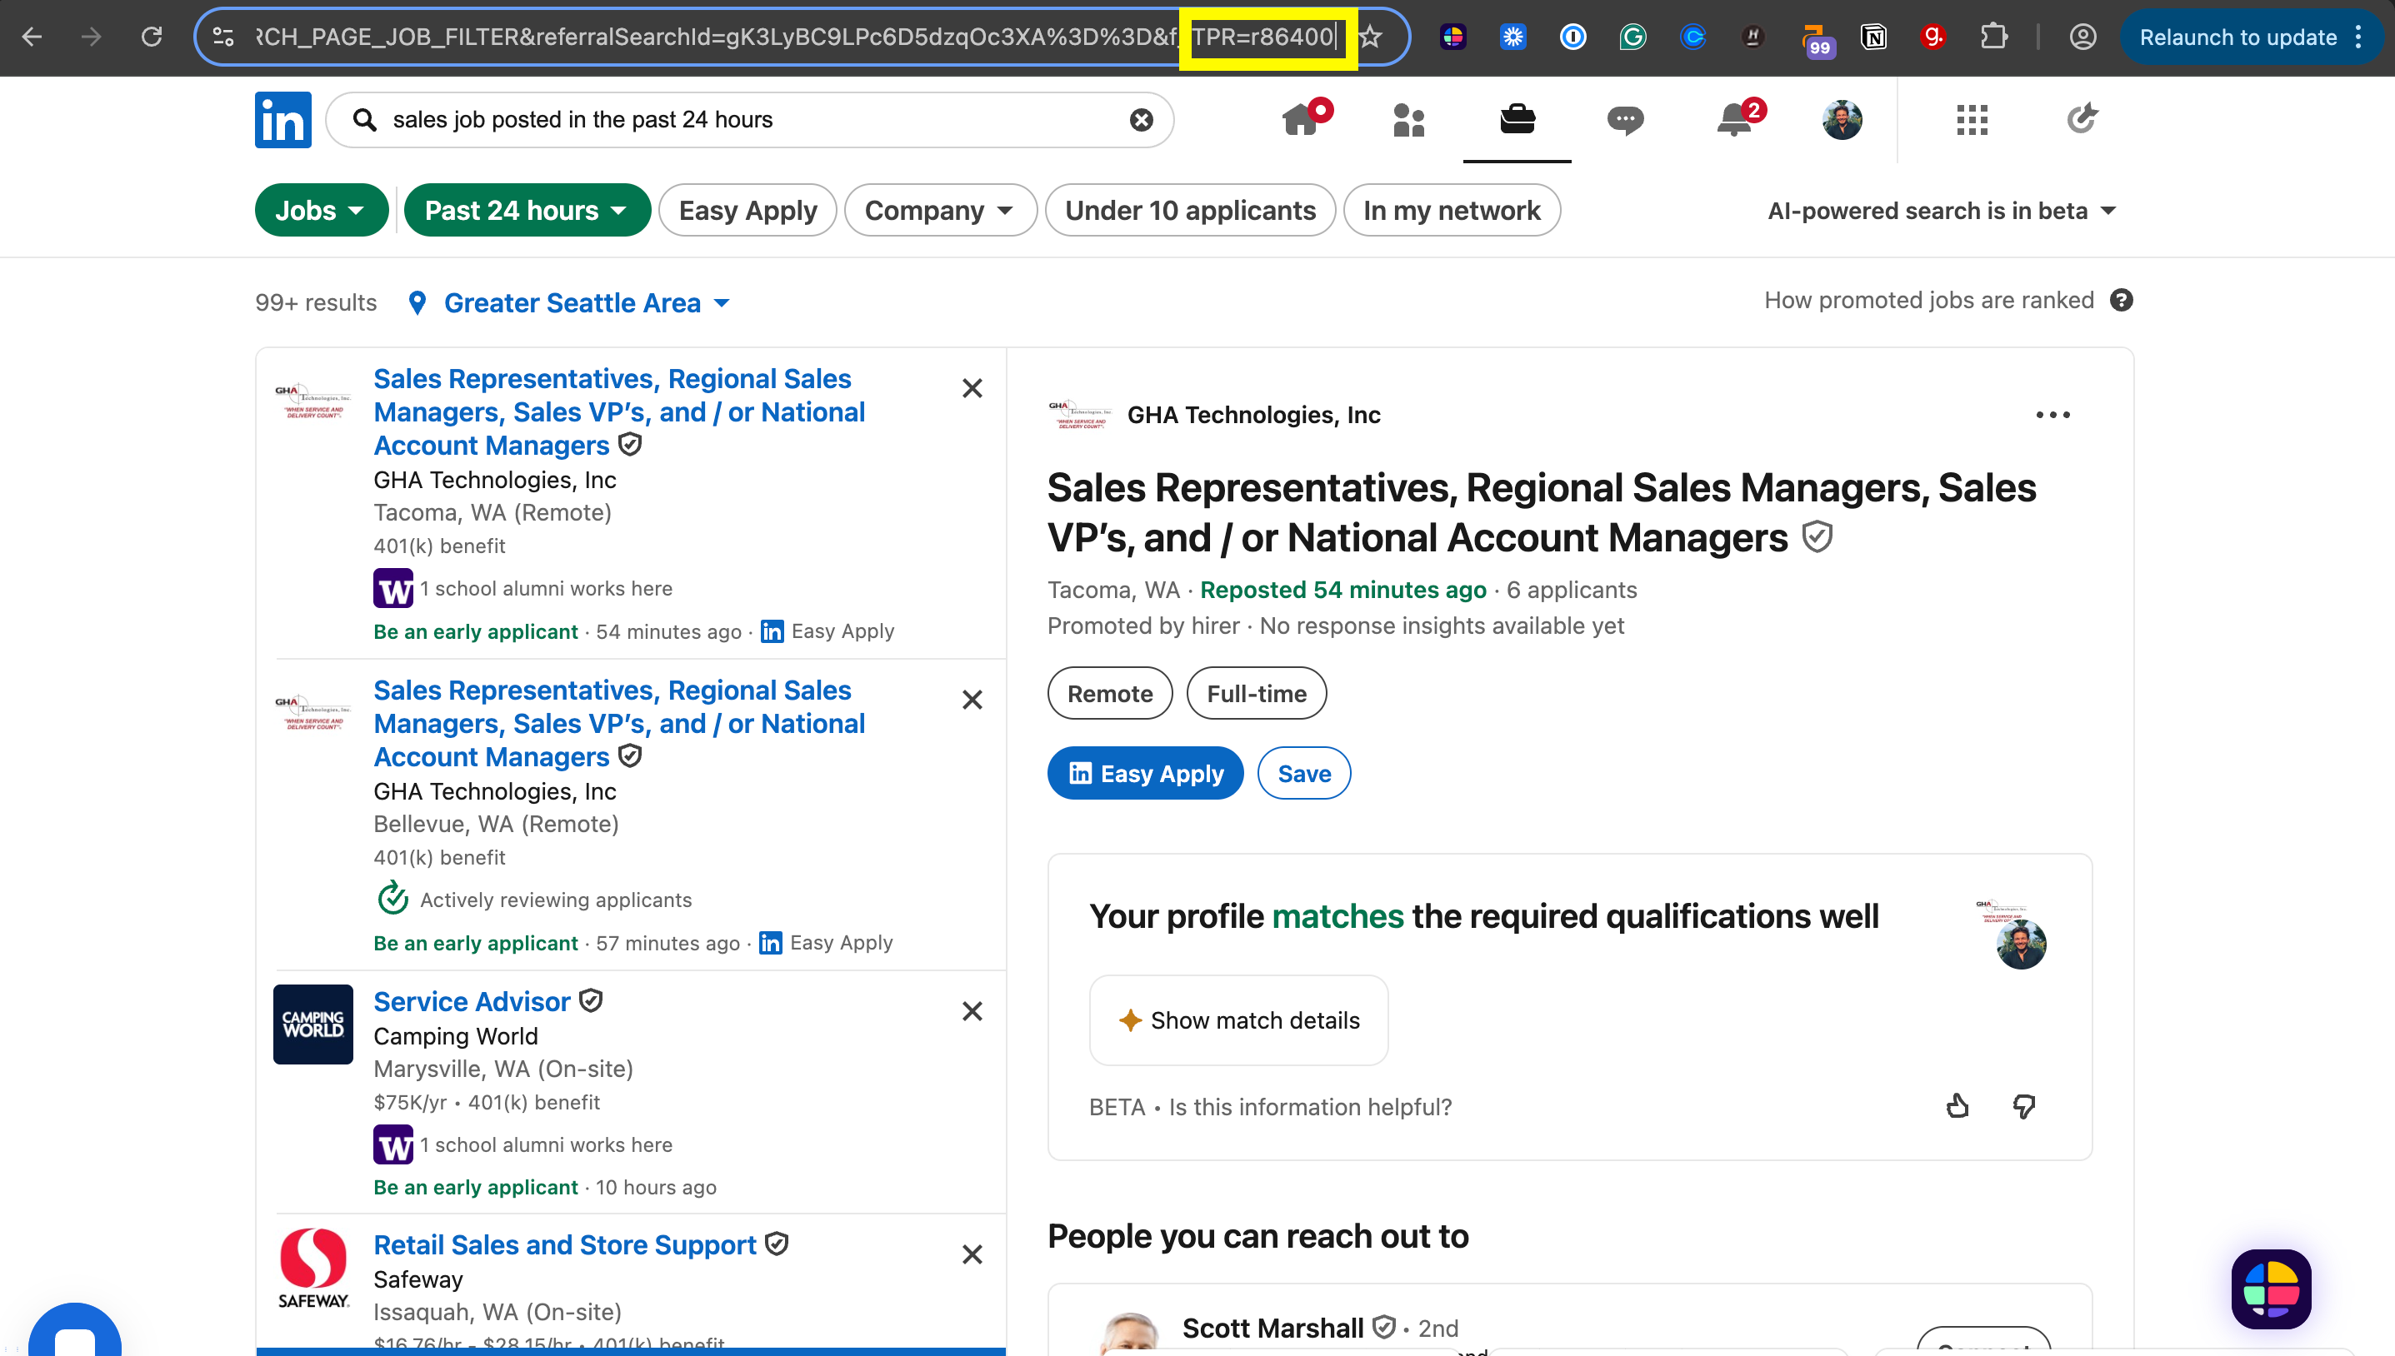This screenshot has width=2395, height=1356.
Task: Open the three-dots menu for GHA job
Action: click(2052, 416)
